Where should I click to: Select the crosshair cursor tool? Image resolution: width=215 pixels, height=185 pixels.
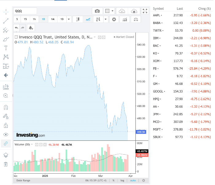point(6,12)
